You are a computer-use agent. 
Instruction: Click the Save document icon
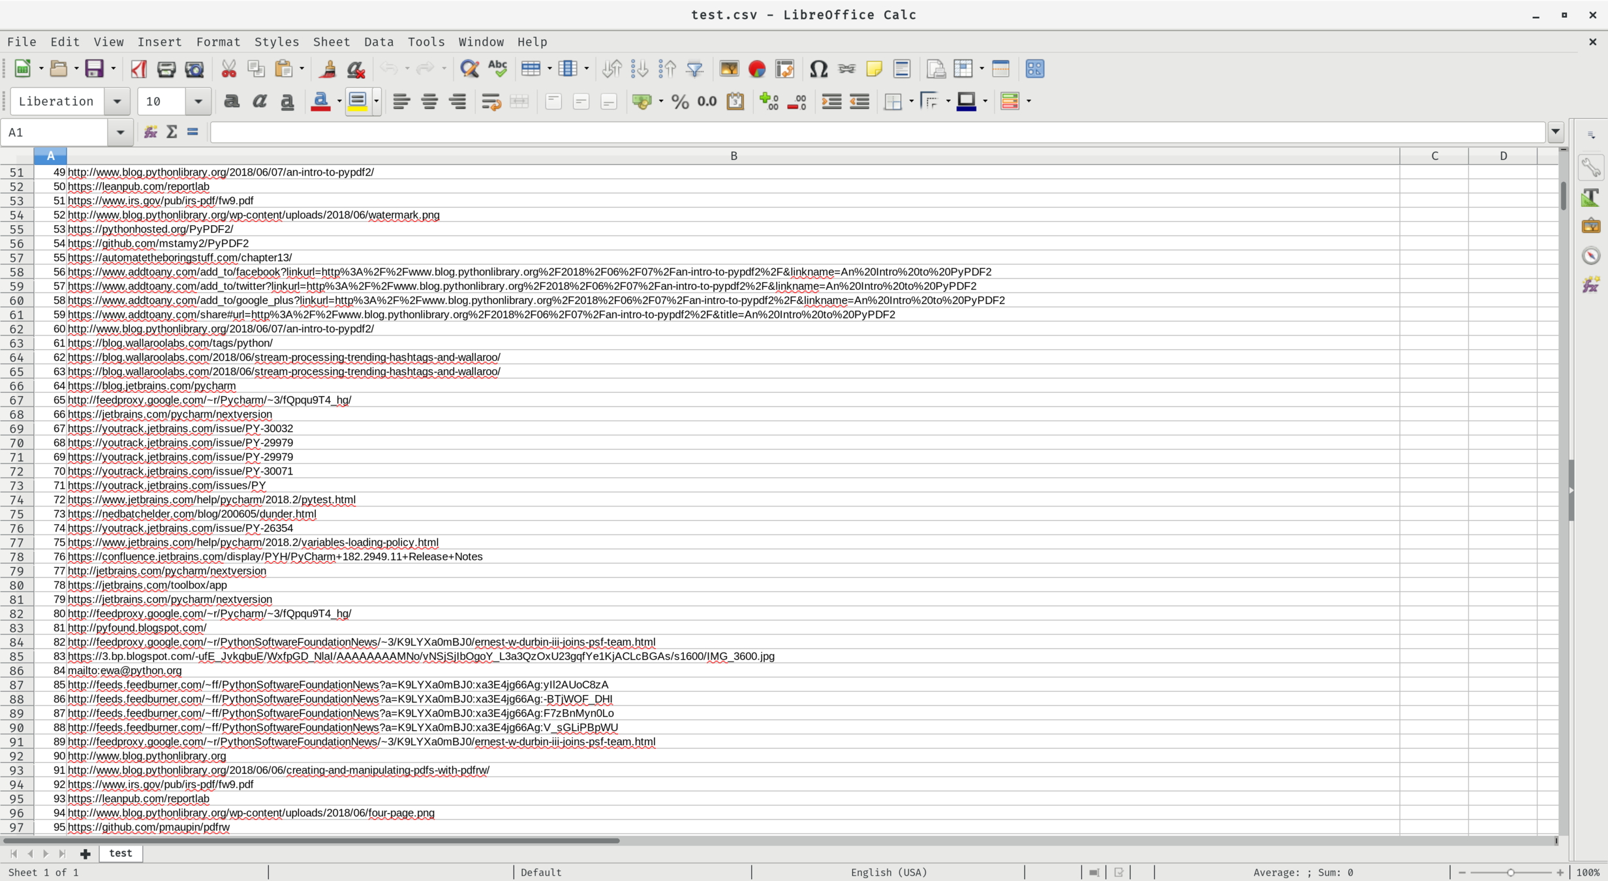(94, 69)
